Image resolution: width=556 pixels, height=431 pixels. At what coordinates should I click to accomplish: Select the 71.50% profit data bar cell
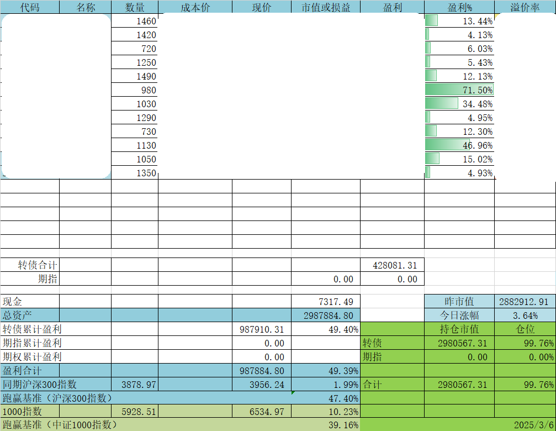459,90
